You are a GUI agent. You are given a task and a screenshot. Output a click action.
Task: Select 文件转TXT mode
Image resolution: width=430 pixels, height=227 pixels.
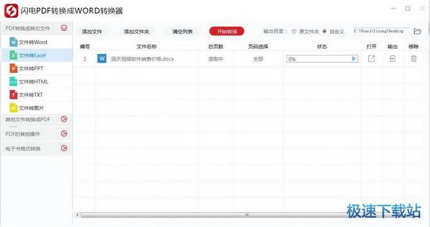coord(37,95)
